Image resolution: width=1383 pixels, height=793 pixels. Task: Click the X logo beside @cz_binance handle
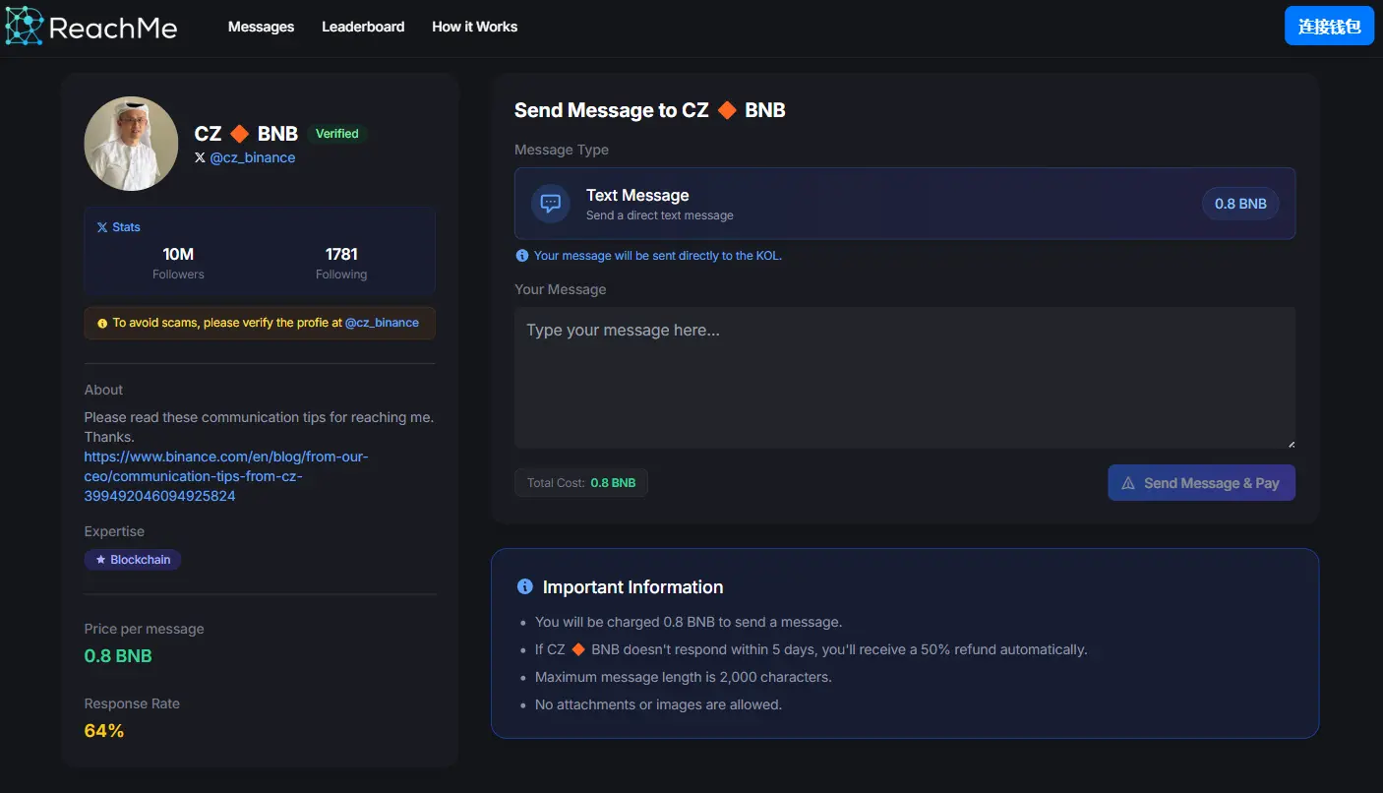click(201, 157)
